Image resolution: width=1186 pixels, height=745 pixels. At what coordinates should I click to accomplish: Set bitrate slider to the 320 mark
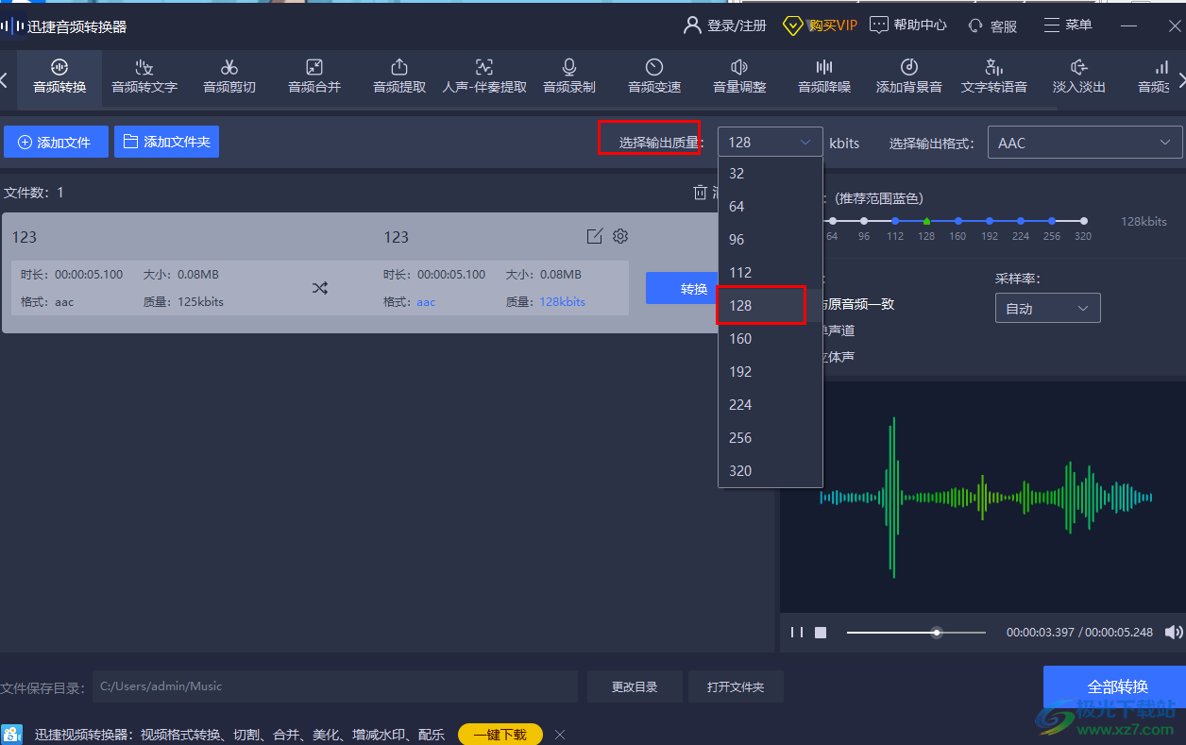1084,221
